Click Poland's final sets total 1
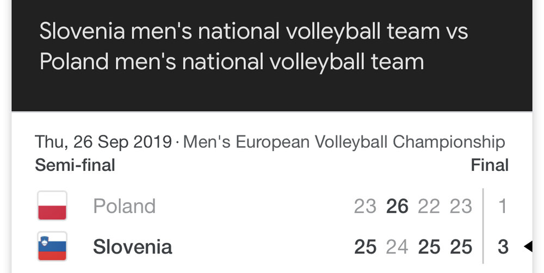The height and width of the screenshot is (273, 544). (x=502, y=207)
